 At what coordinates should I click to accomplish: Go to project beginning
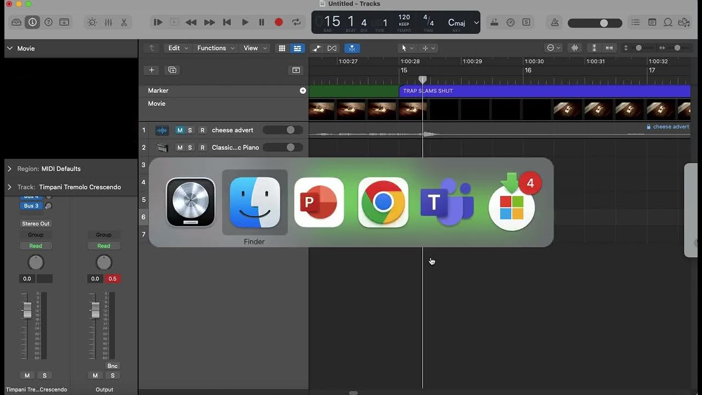[x=227, y=22]
